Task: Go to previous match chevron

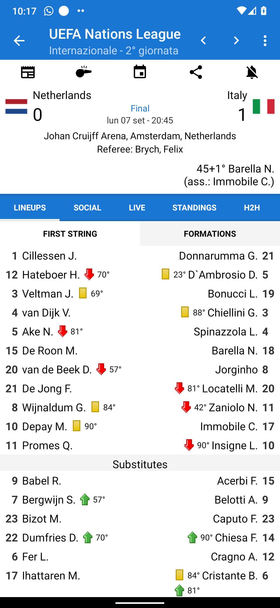Action: click(204, 41)
